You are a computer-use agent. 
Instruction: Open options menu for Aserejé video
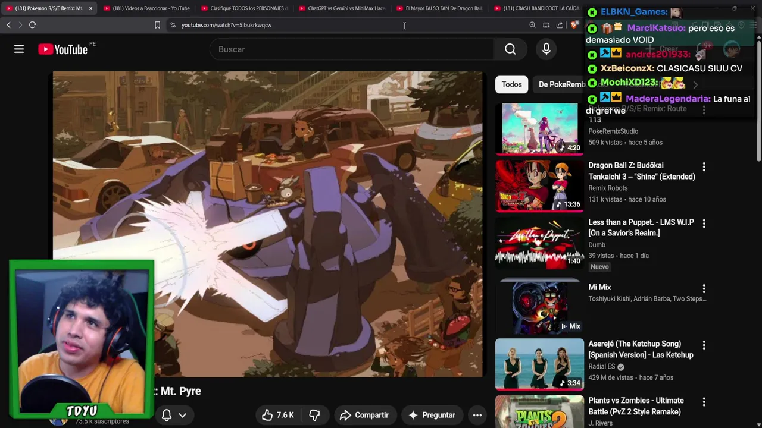(x=704, y=345)
